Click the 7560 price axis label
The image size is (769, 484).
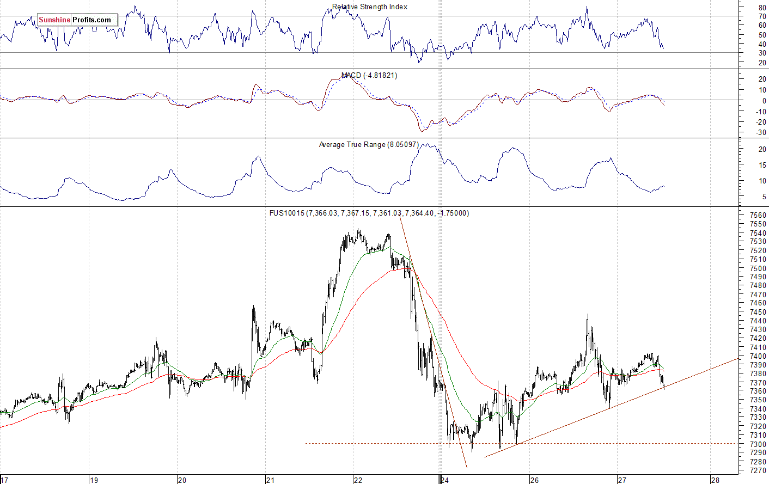[758, 216]
